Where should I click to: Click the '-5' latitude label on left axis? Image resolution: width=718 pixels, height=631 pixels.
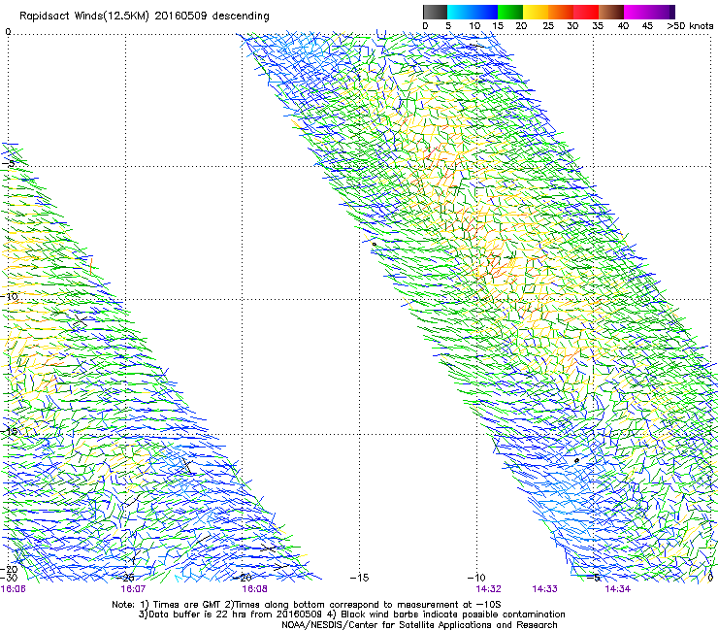coord(9,163)
